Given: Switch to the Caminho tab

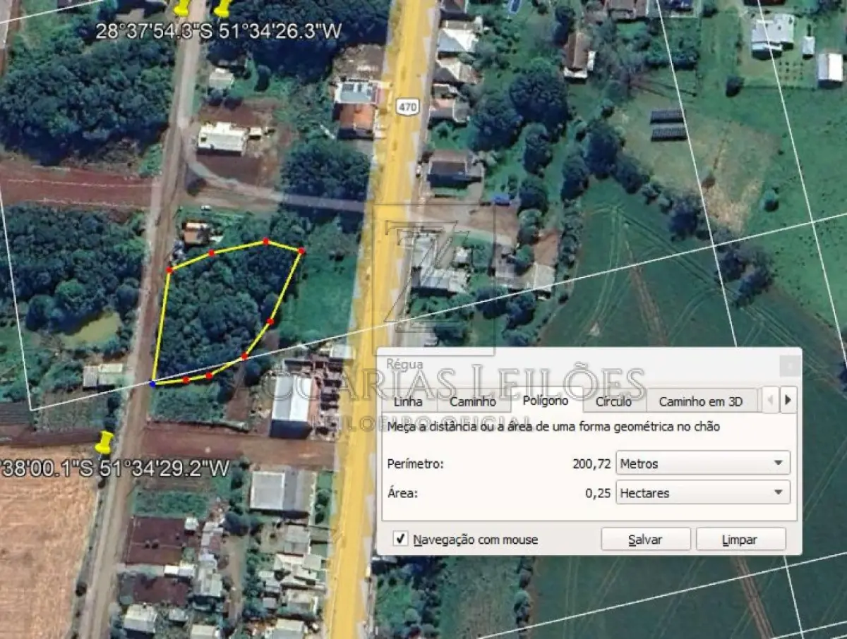Looking at the screenshot, I should (x=473, y=401).
